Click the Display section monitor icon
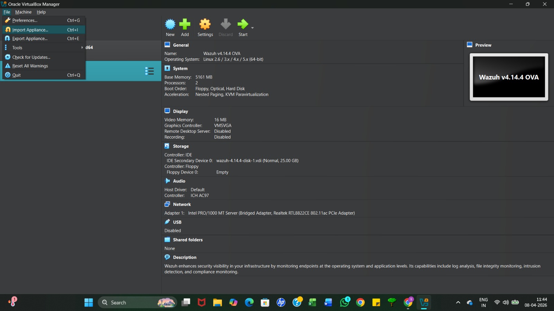This screenshot has height=311, width=554. 167,111
